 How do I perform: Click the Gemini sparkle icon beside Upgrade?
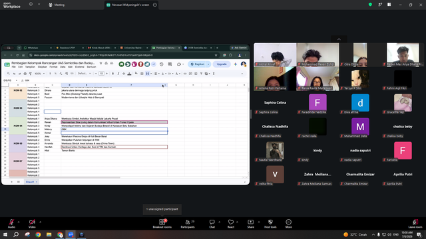235,64
